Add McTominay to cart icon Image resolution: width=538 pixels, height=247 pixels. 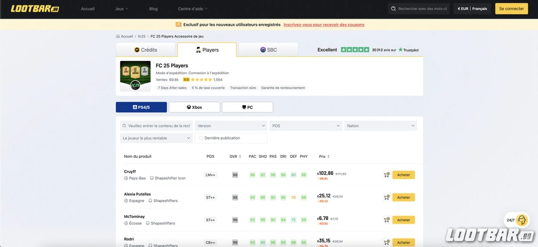point(387,220)
